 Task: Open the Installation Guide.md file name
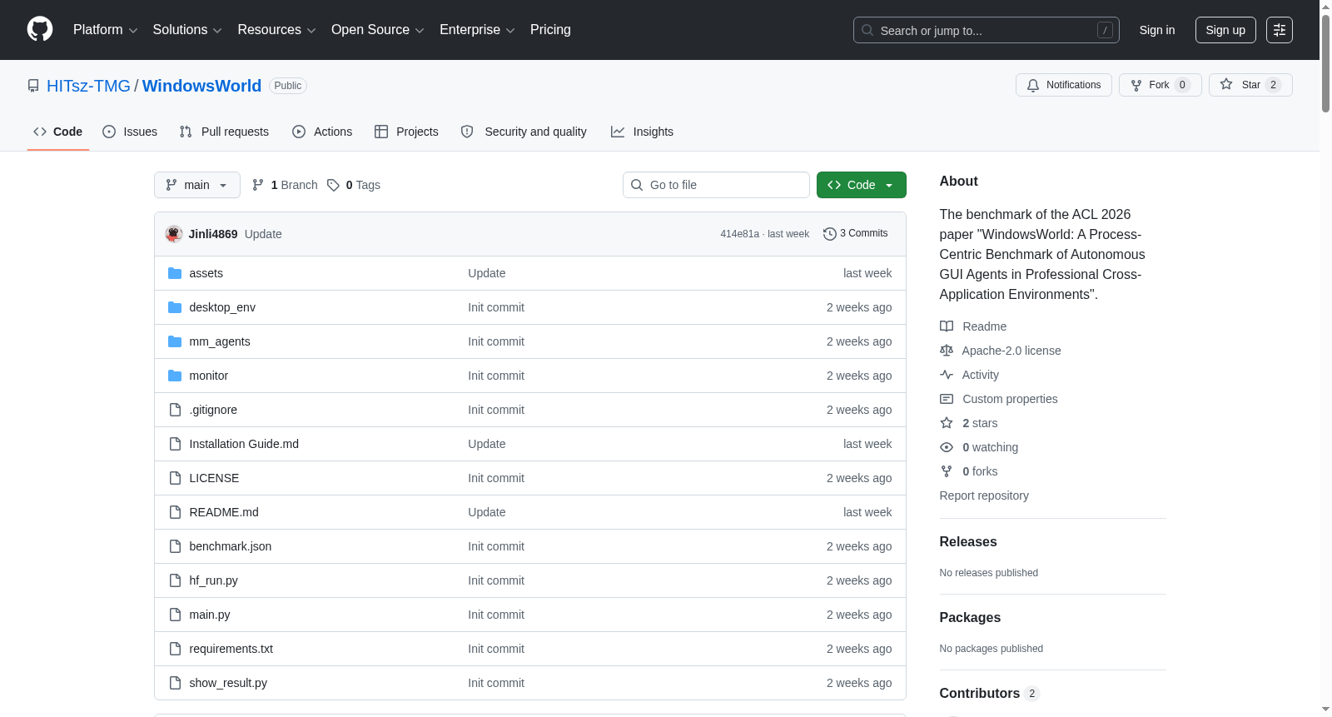click(x=244, y=444)
